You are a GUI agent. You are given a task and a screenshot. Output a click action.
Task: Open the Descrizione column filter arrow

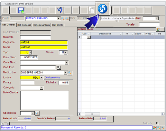coord(121,34)
